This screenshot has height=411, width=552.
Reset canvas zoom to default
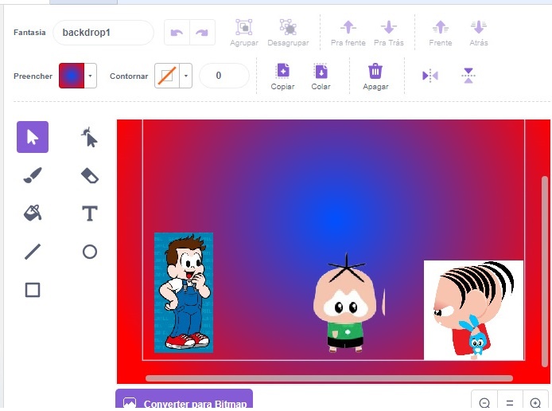pos(510,402)
